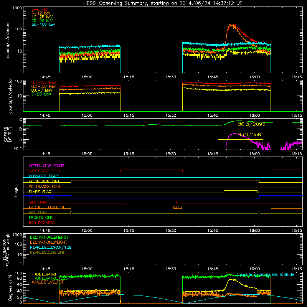Select the FRONTS_OFF flag label
The width and height of the screenshot is (307, 307).
41,217
